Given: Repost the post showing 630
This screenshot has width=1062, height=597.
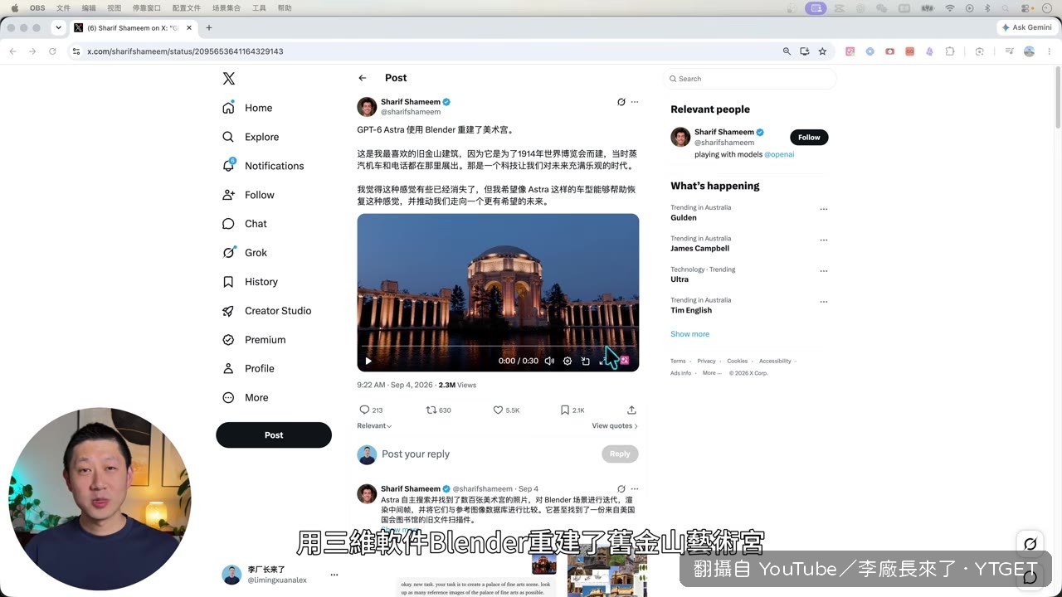Looking at the screenshot, I should (x=438, y=410).
